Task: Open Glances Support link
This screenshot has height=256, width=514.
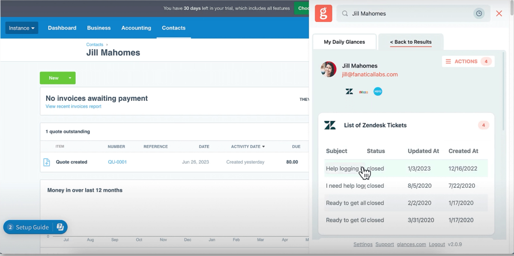Action: [x=385, y=244]
